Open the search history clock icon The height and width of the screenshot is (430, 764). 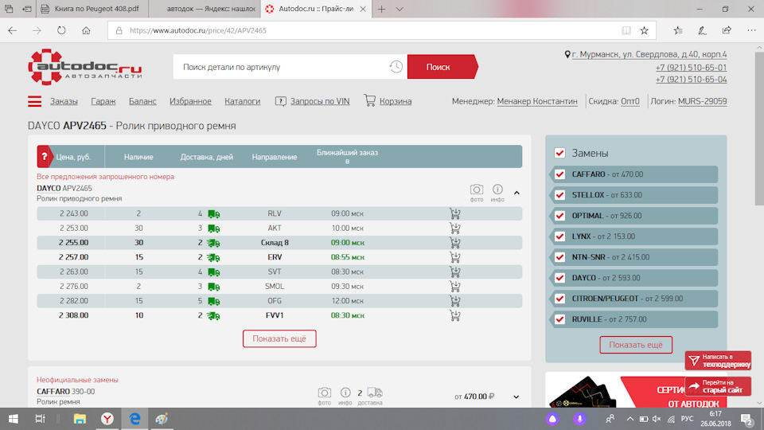coord(396,67)
